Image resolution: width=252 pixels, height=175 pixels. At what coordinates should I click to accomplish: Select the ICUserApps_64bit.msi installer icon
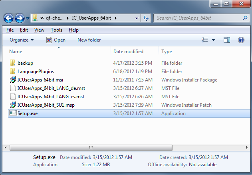(x=13, y=80)
